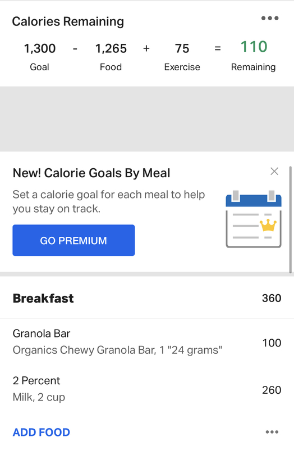Image resolution: width=294 pixels, height=450 pixels.
Task: Click the gray ad placeholder area
Action: [147, 119]
